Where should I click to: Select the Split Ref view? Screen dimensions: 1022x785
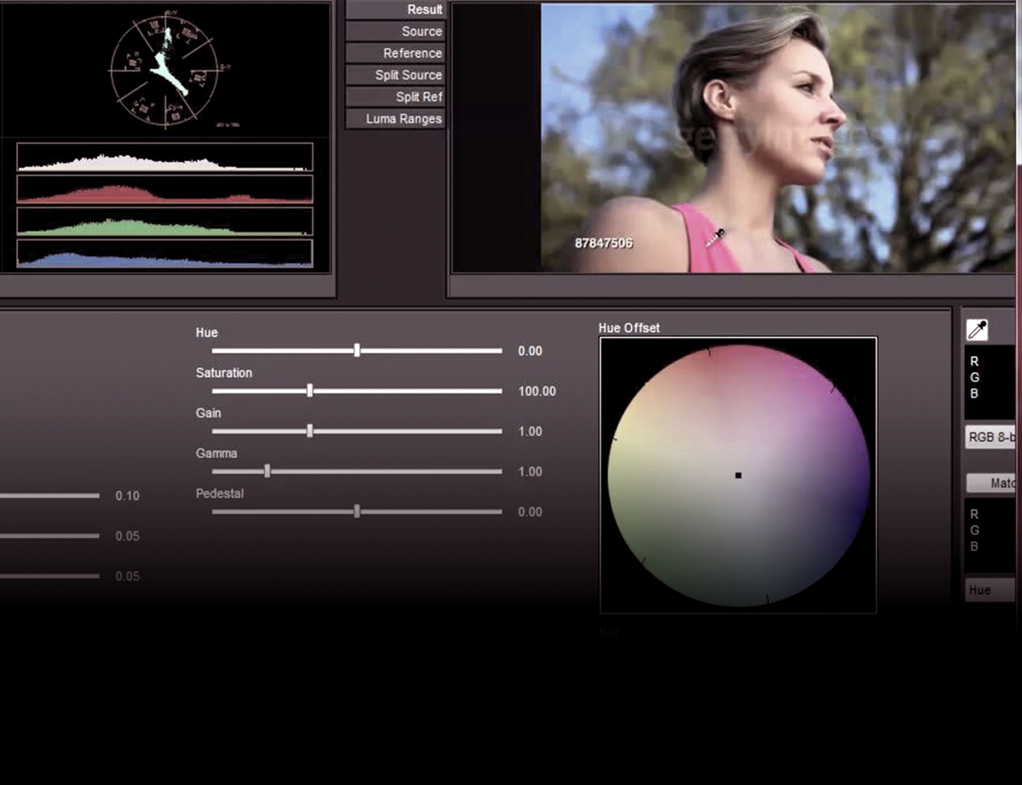[396, 97]
